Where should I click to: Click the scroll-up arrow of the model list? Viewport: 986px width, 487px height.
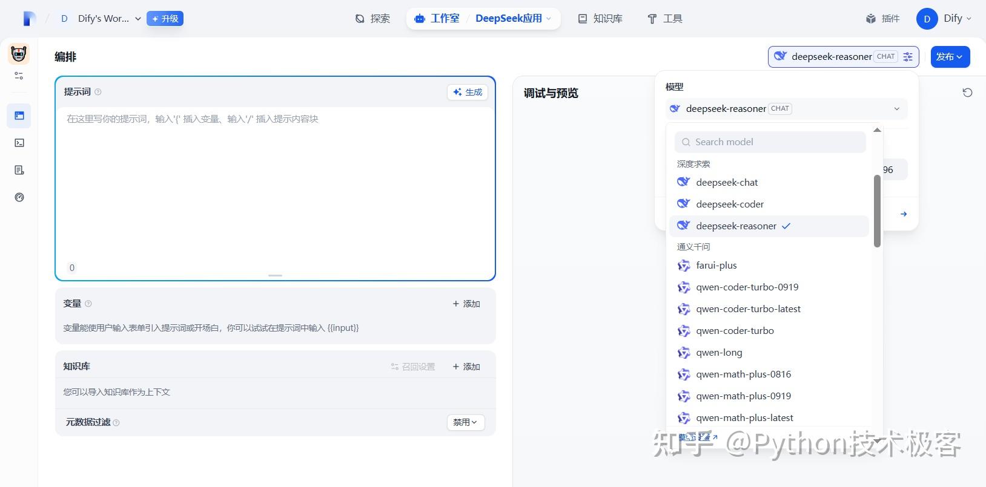[x=877, y=130]
